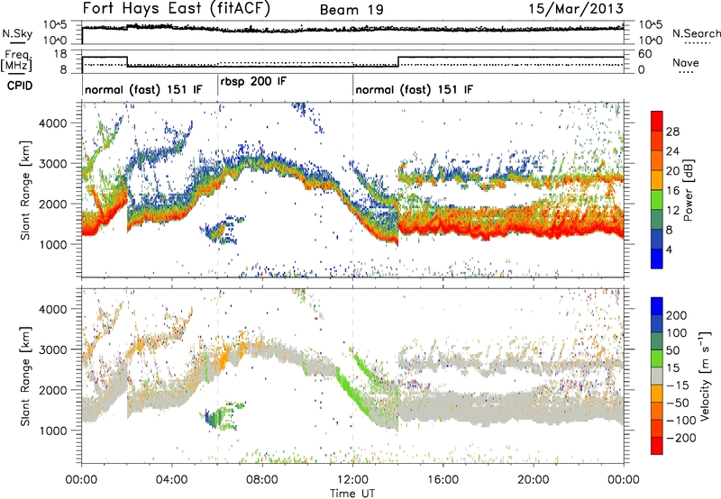Select the "Power [dB]" color bar title
Screen dimensions: 721x499
click(x=689, y=190)
